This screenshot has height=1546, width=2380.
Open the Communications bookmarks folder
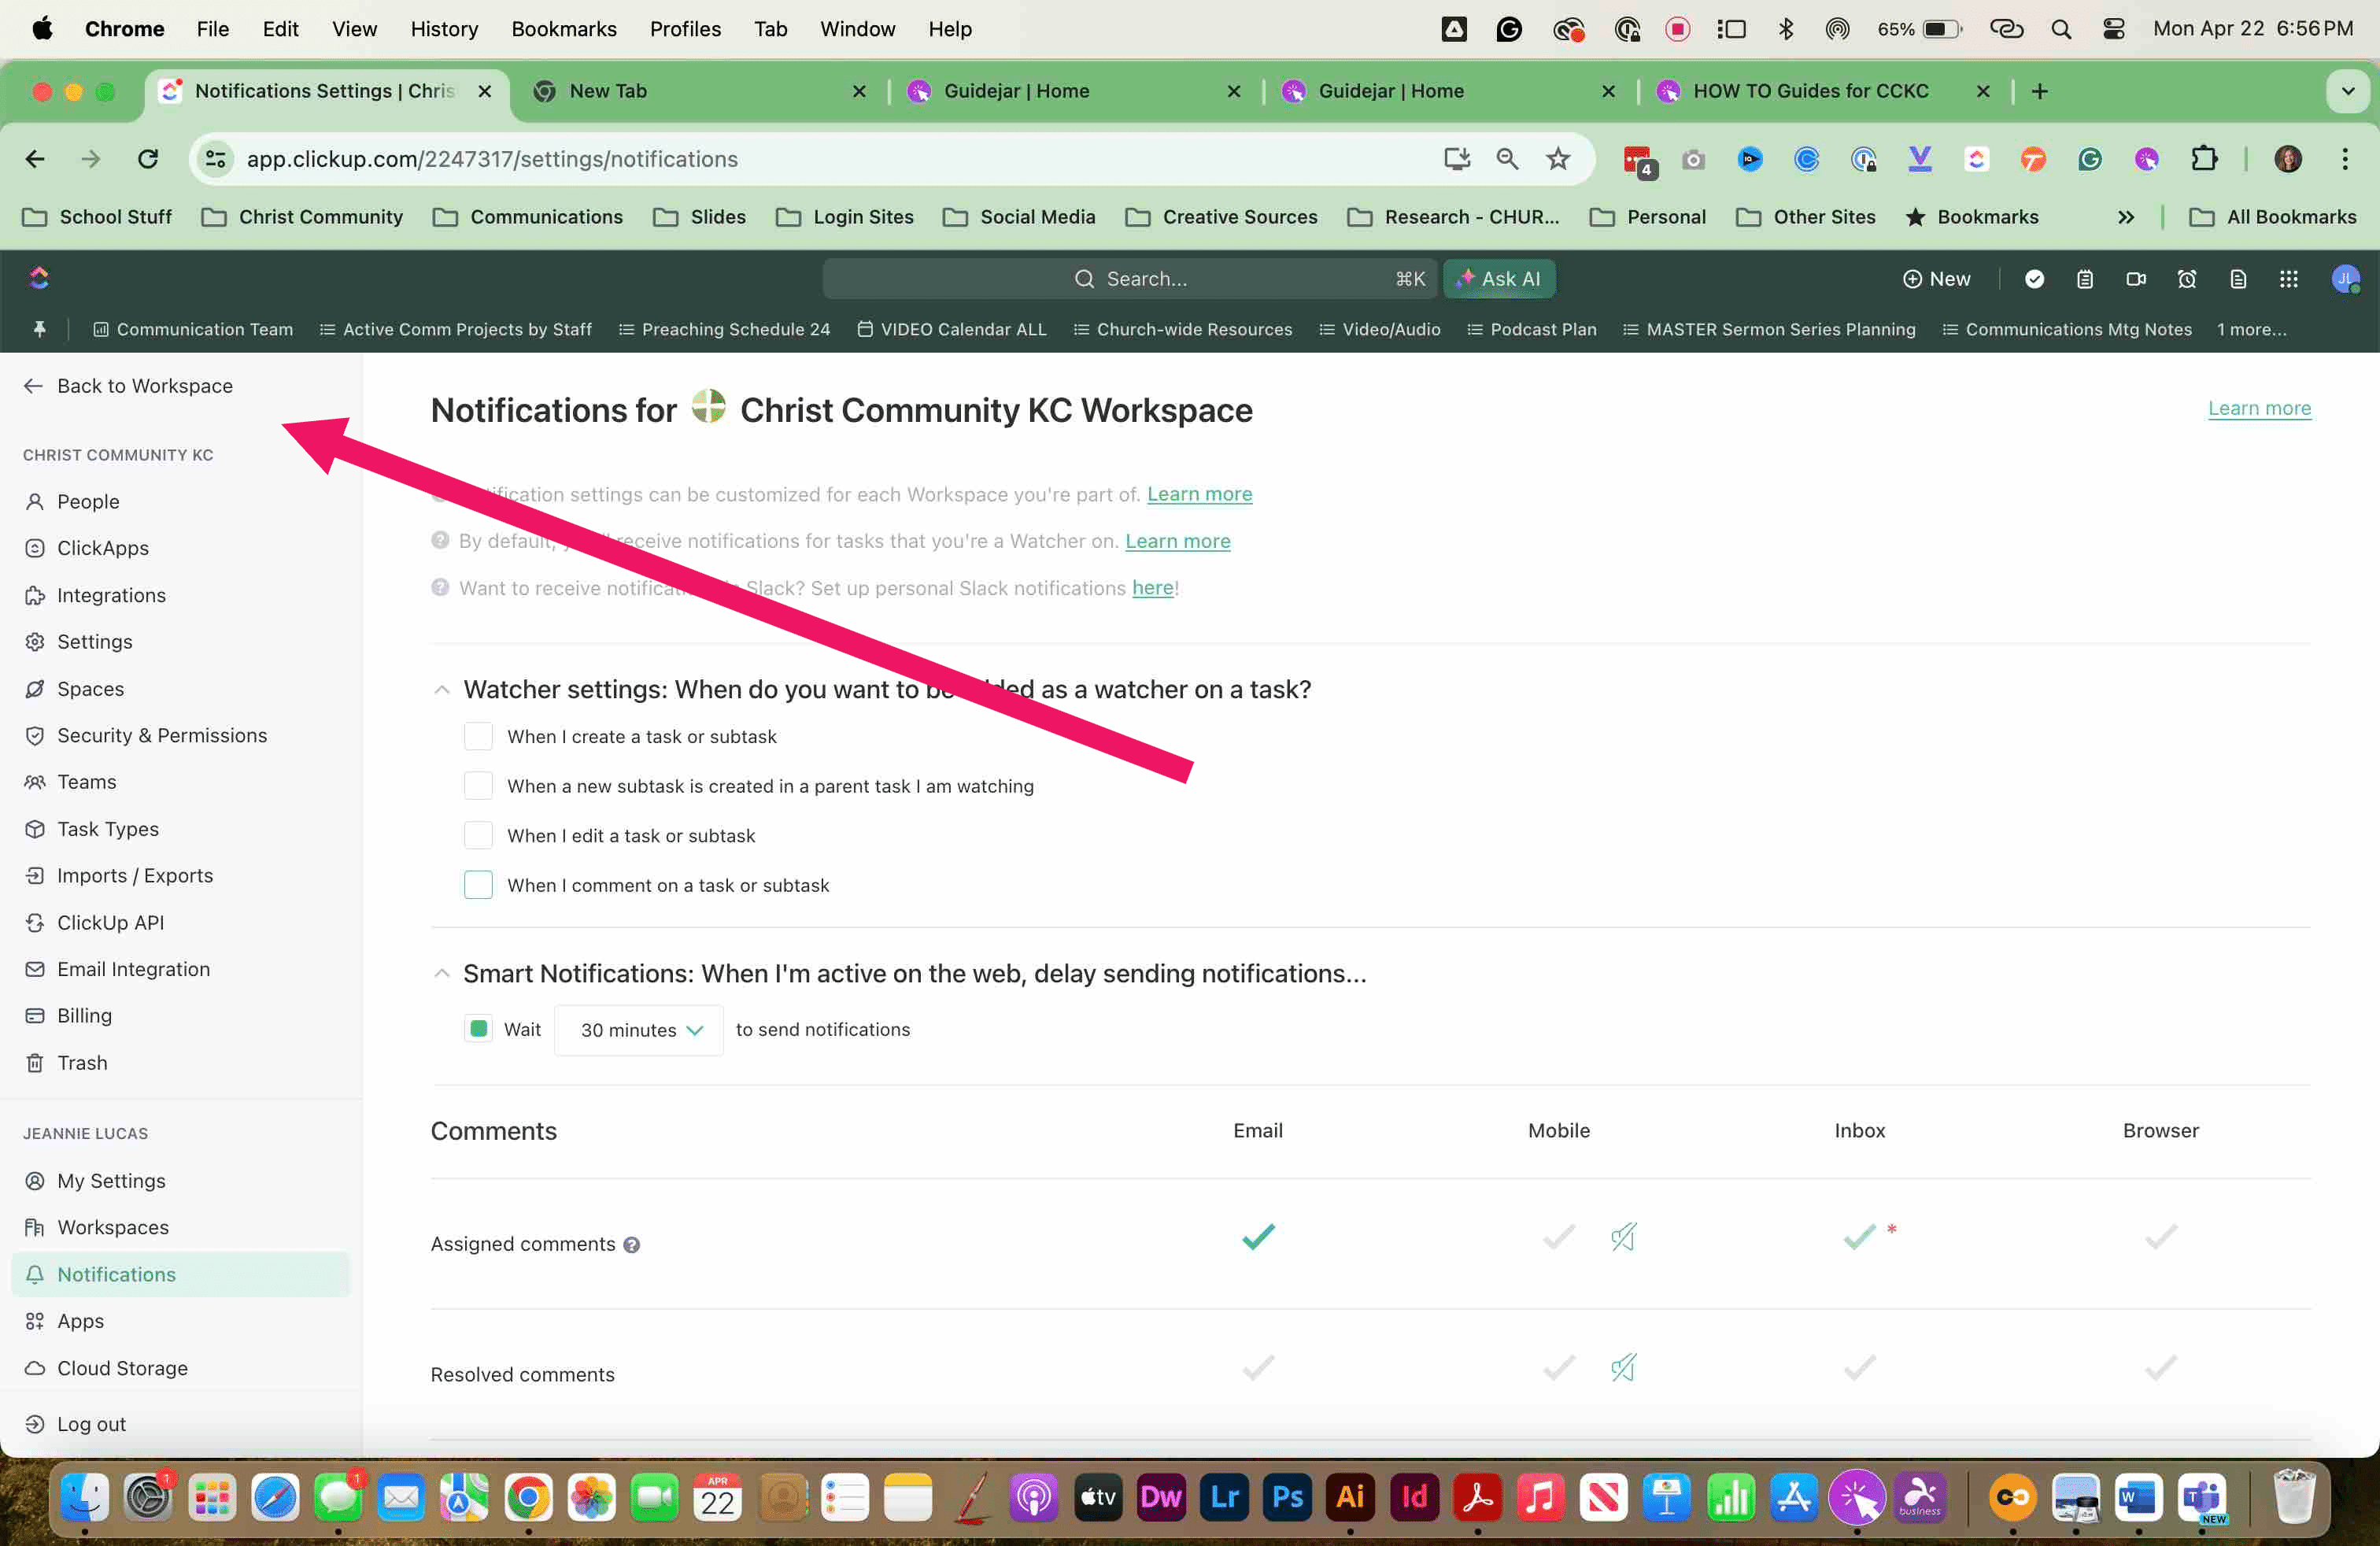tap(527, 217)
